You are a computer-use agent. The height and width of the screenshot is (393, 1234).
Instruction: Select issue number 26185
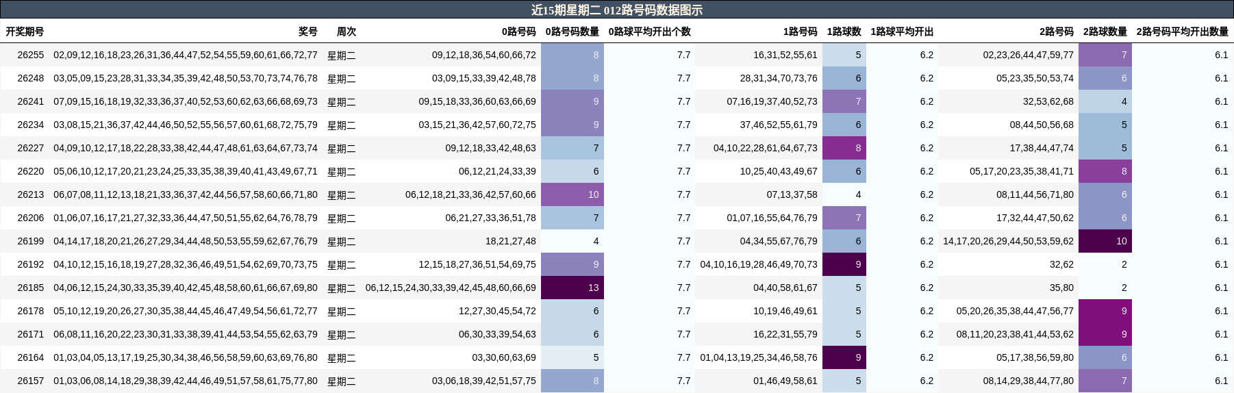(30, 288)
